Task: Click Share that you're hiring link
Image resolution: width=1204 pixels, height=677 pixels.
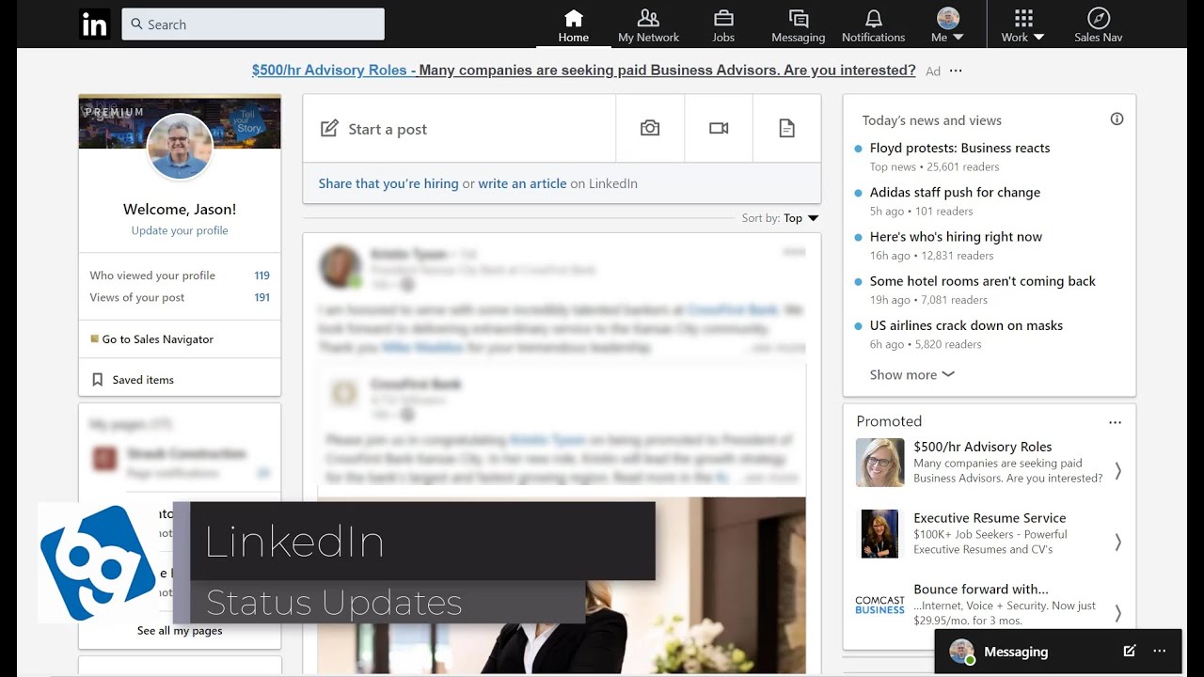Action: pyautogui.click(x=388, y=183)
